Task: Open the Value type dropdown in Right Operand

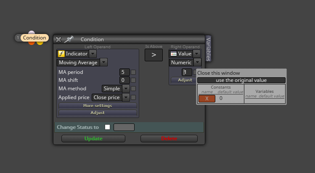Action: click(197, 54)
